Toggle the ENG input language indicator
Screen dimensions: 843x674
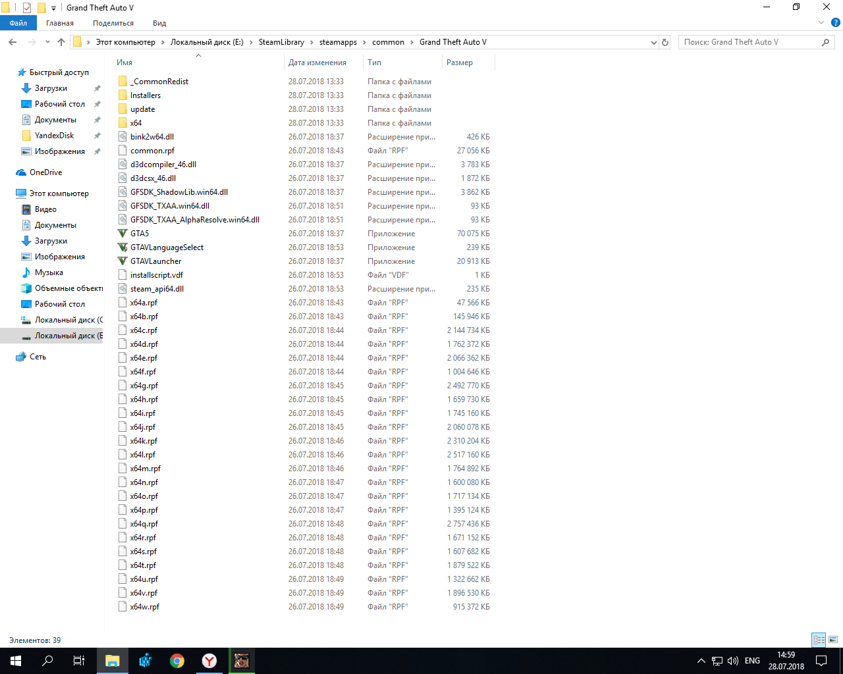point(752,661)
